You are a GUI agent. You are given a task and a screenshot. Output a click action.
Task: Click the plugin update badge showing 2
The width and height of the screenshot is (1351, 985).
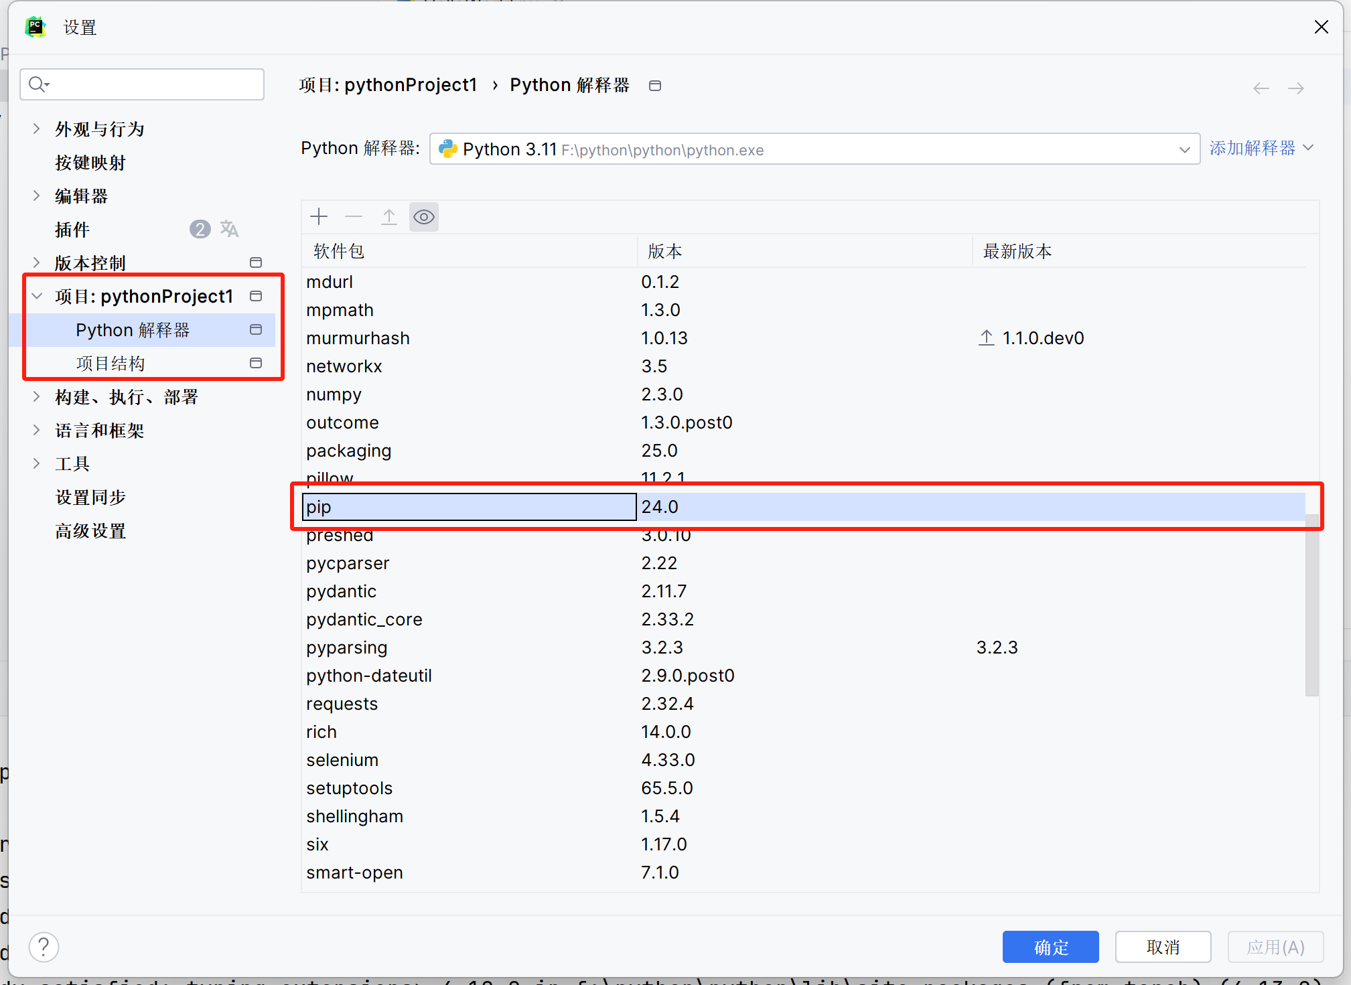(200, 229)
